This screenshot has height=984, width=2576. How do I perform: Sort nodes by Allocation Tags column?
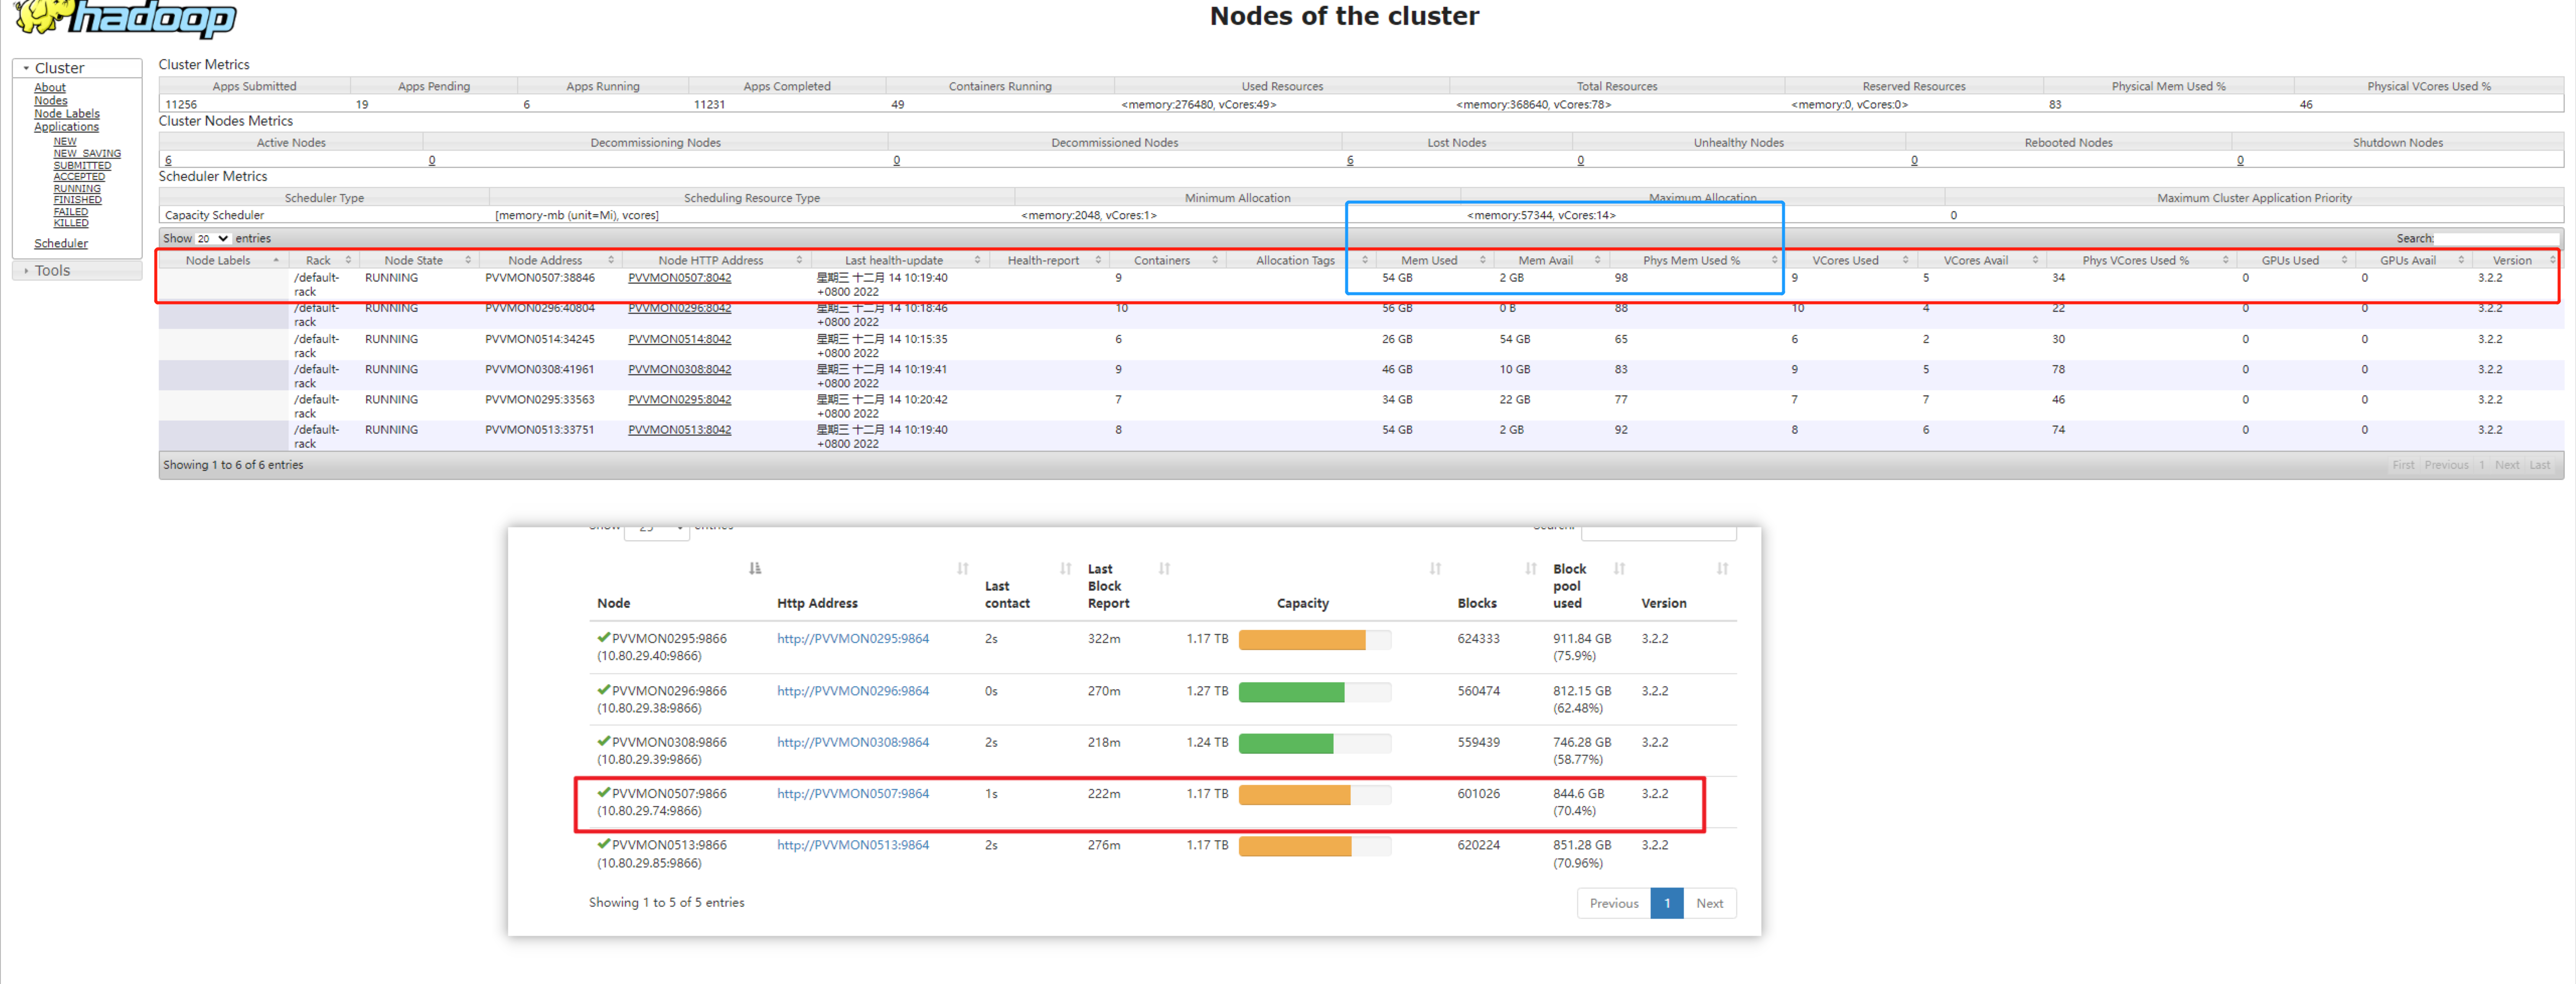tap(1300, 260)
